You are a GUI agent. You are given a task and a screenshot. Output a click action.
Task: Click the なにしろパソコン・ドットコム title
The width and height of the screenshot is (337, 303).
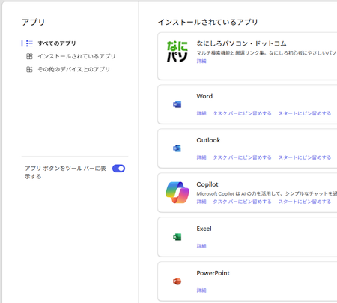pos(241,43)
